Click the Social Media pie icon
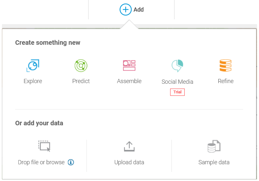This screenshot has height=181, width=259. pos(177,66)
